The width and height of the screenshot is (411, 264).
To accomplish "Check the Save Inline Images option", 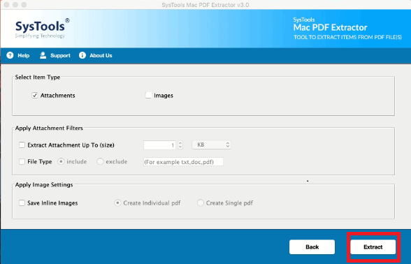I will coord(22,203).
